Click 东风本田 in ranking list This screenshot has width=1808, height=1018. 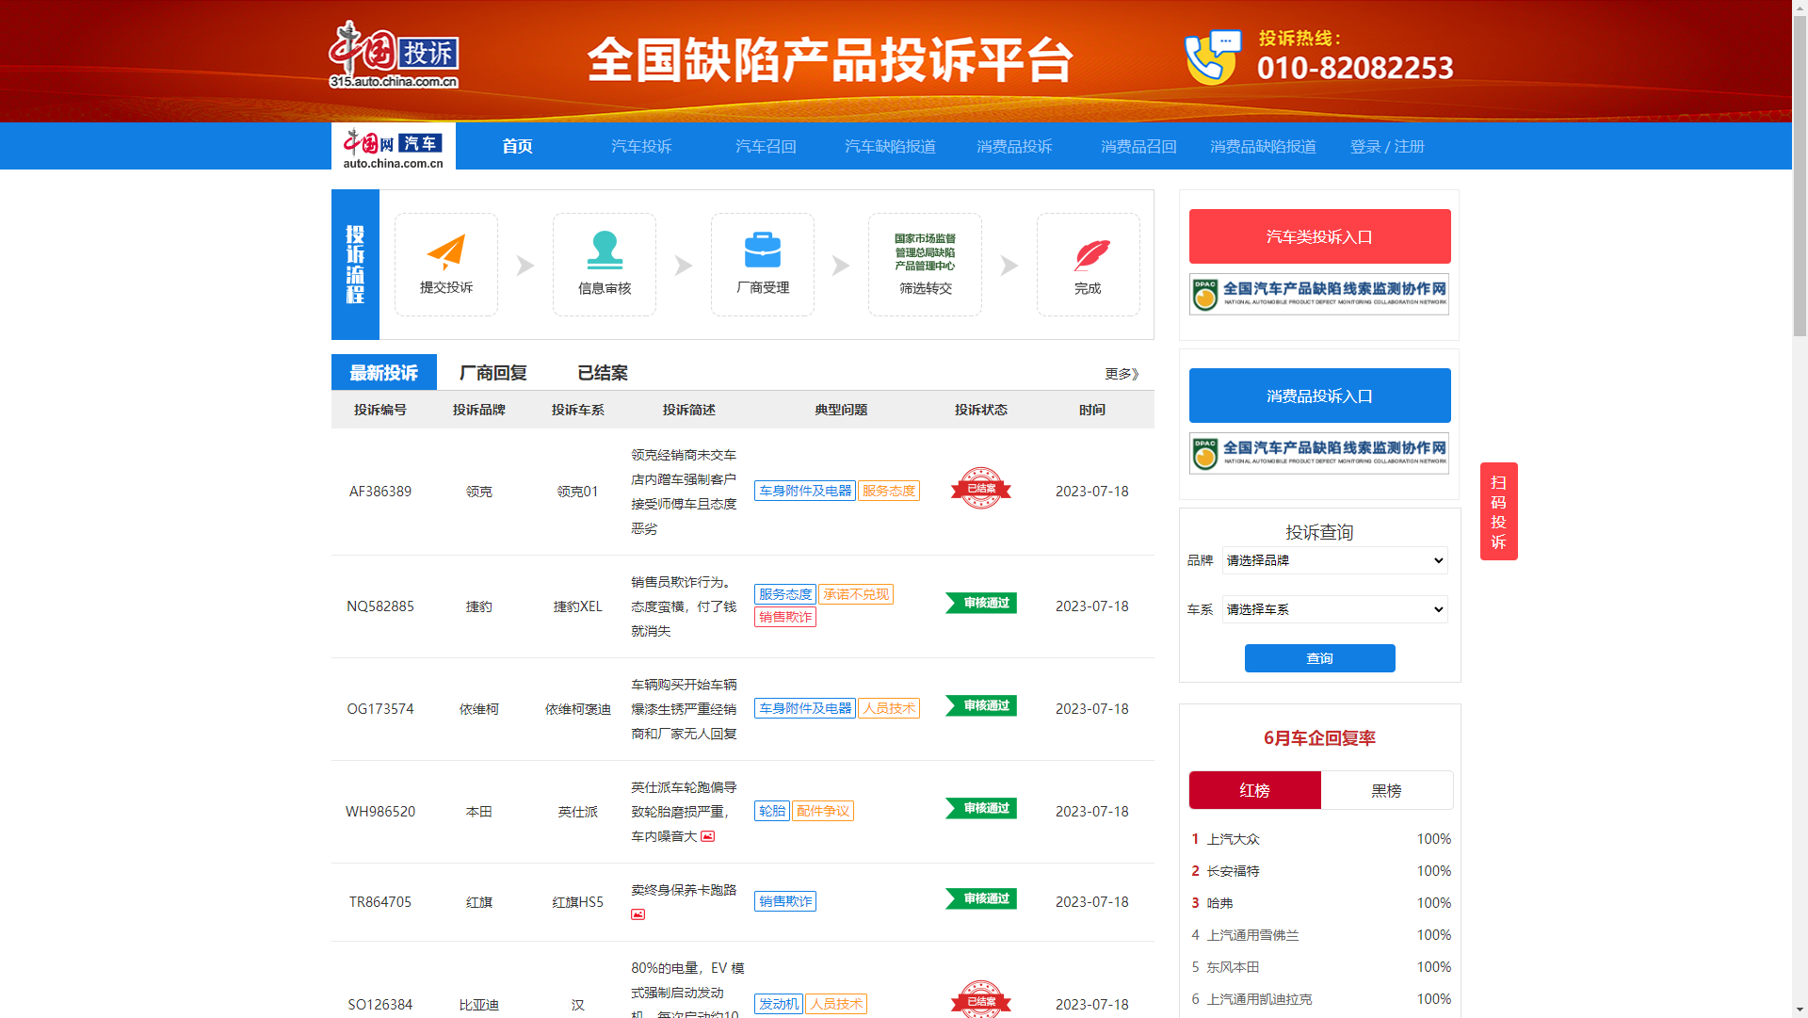pyautogui.click(x=1233, y=967)
